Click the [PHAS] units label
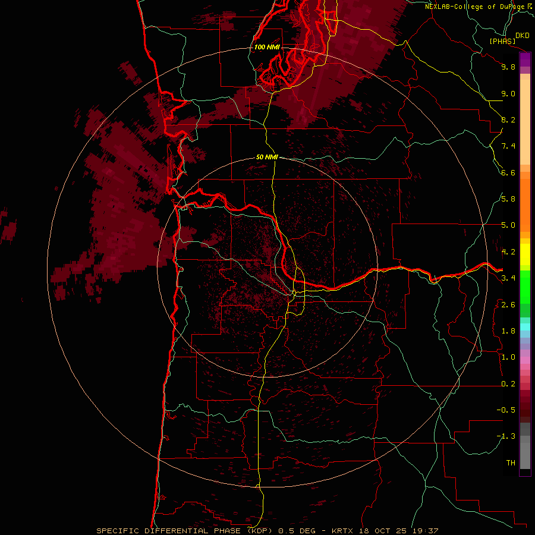Screen dimensions: 535x535 click(x=502, y=41)
